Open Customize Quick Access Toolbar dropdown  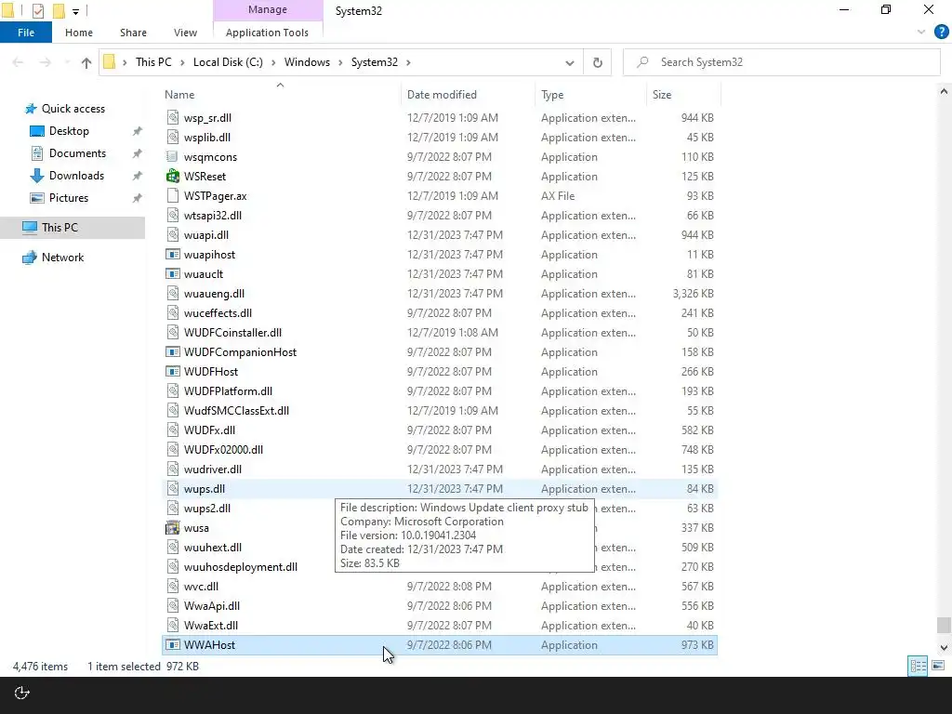click(x=76, y=11)
